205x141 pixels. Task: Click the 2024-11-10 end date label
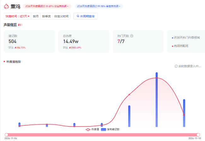click(195, 138)
